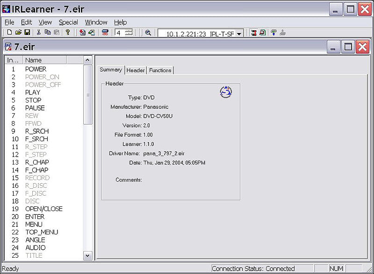The image size is (374, 274).
Task: Click the IR magnifier search icon
Action: 148,33
